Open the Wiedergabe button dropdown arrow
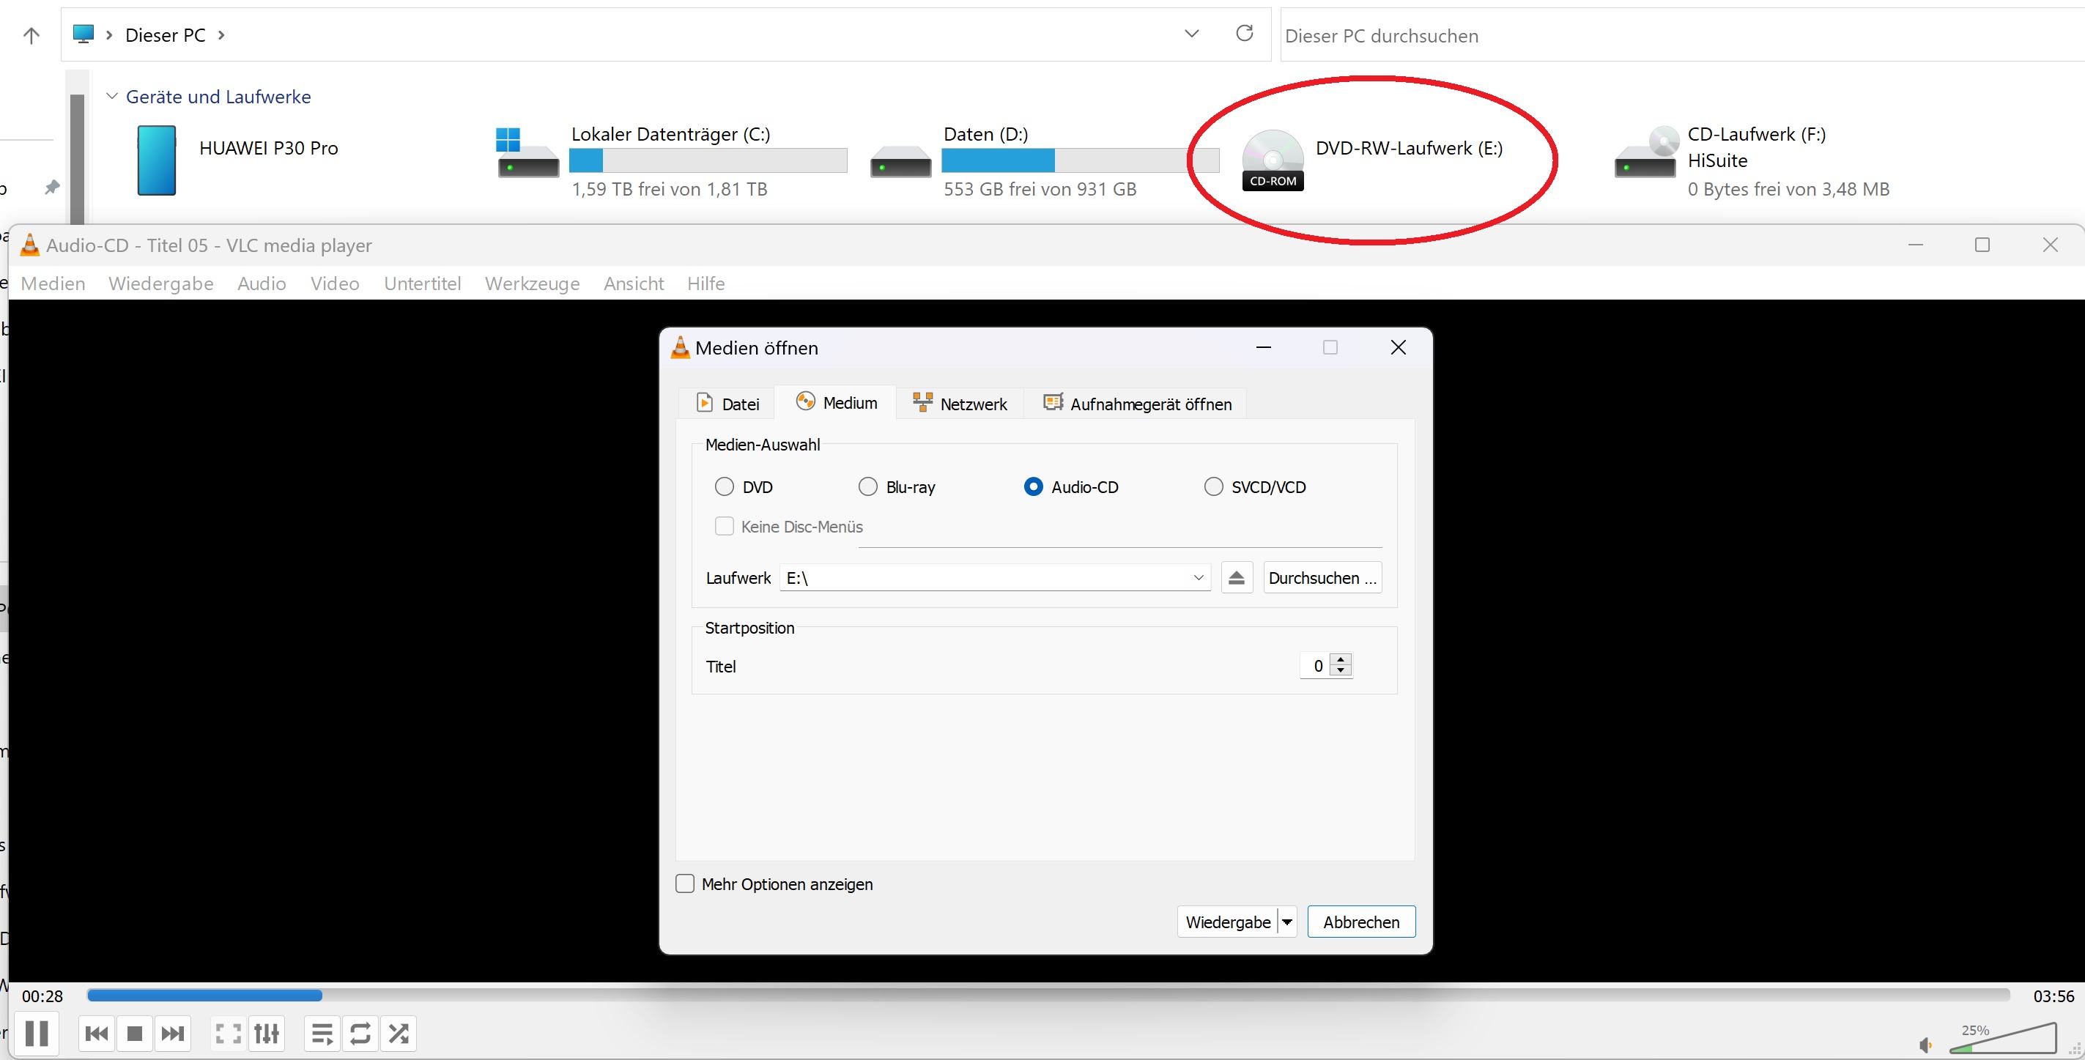The height and width of the screenshot is (1060, 2085). (x=1287, y=922)
